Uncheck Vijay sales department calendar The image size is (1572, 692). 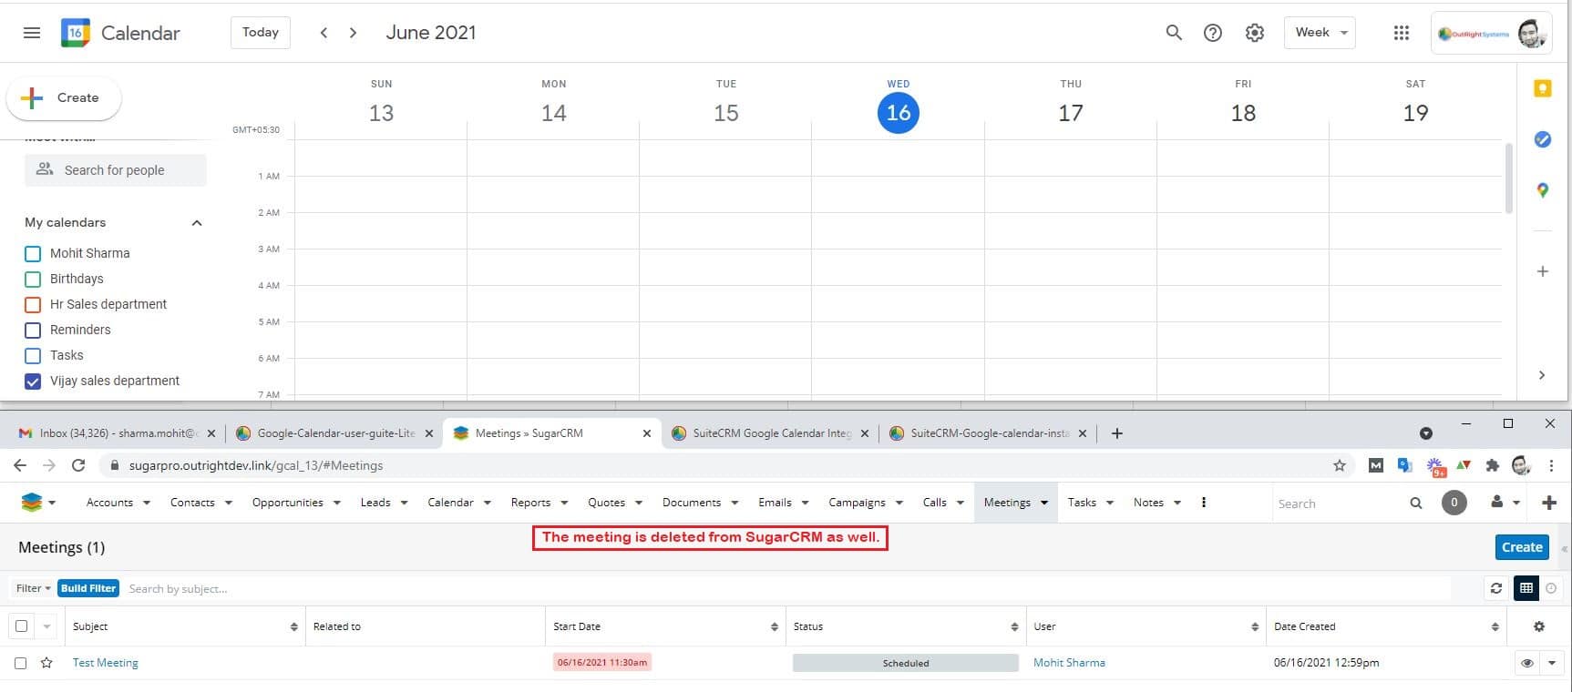pos(33,381)
